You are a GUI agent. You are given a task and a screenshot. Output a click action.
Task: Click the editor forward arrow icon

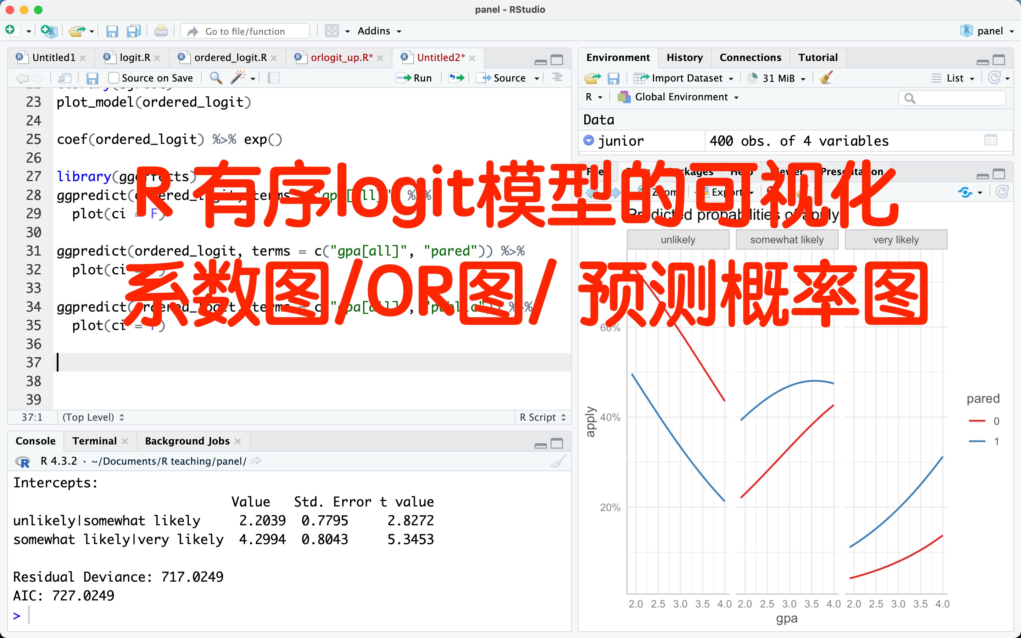pyautogui.click(x=38, y=78)
